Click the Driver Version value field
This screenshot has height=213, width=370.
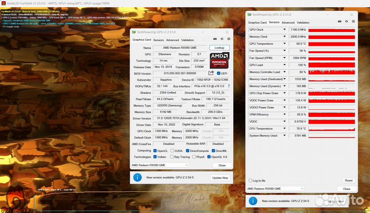coord(191,118)
